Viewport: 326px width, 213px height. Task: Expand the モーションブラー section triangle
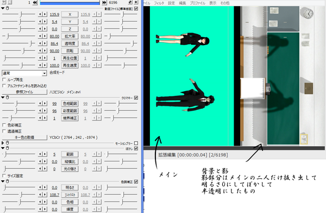pyautogui.click(x=3, y=143)
